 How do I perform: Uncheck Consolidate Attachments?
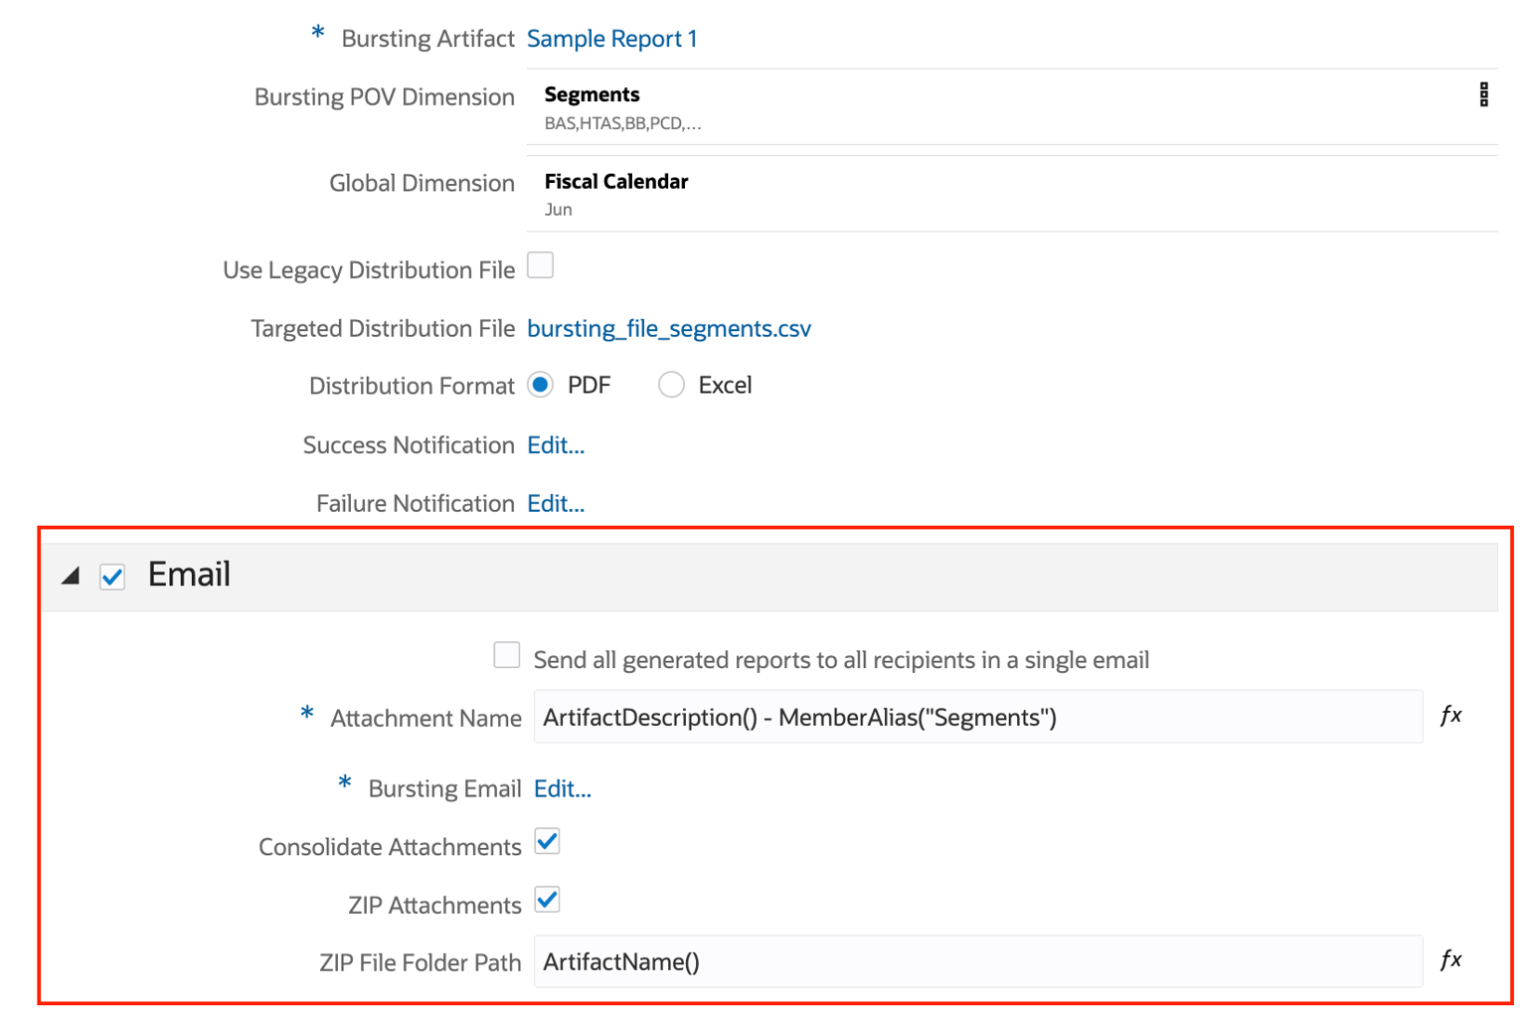(x=548, y=842)
